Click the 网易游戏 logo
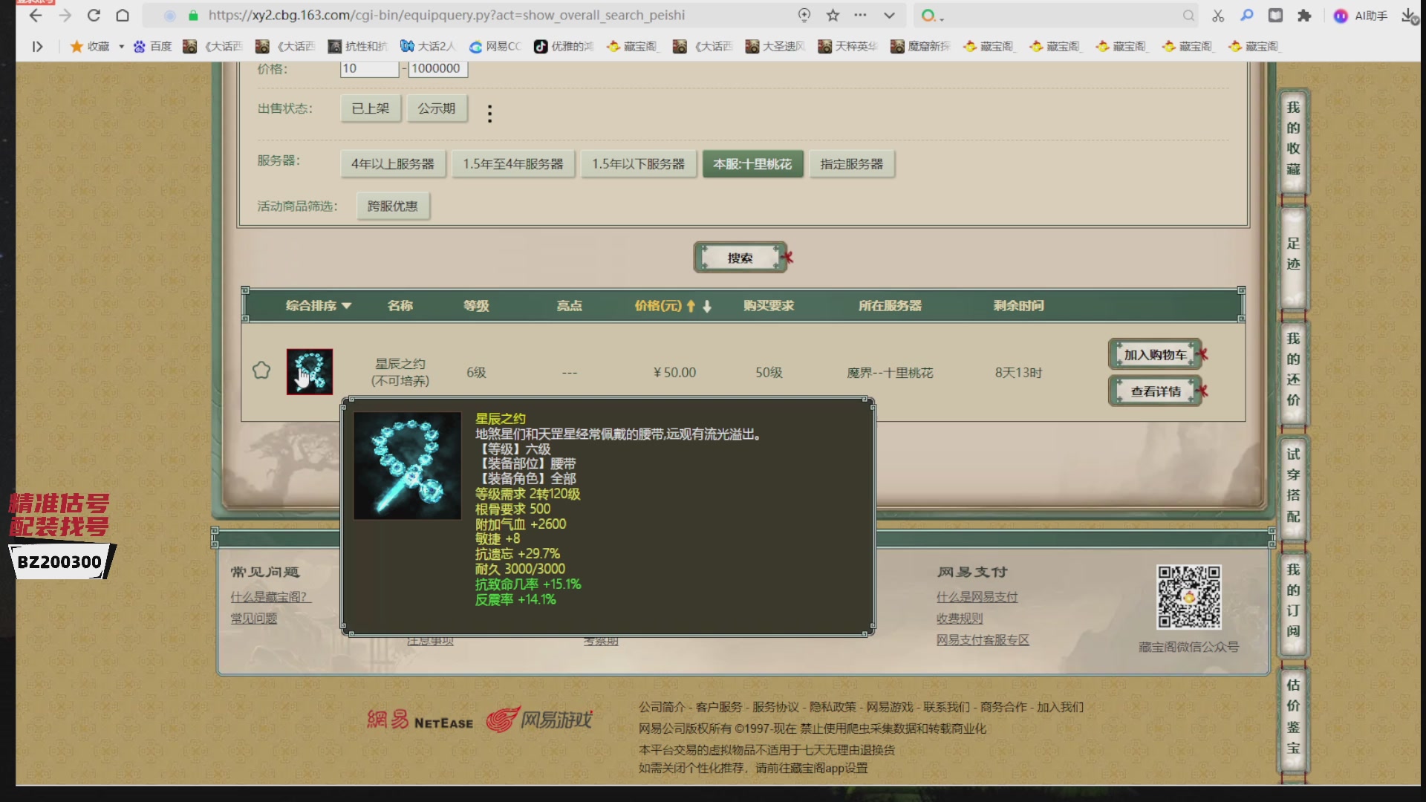This screenshot has height=802, width=1426. pos(539,720)
